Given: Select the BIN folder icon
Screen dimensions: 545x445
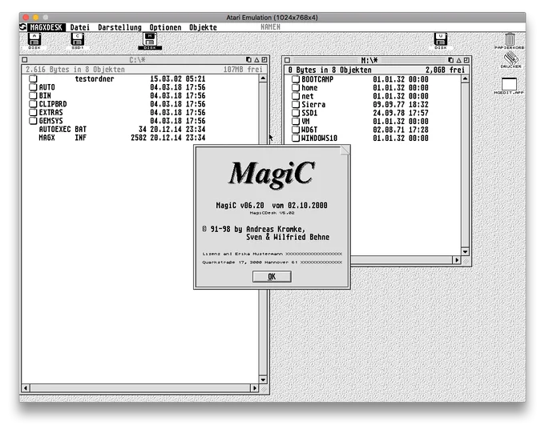Looking at the screenshot, I should tap(33, 95).
